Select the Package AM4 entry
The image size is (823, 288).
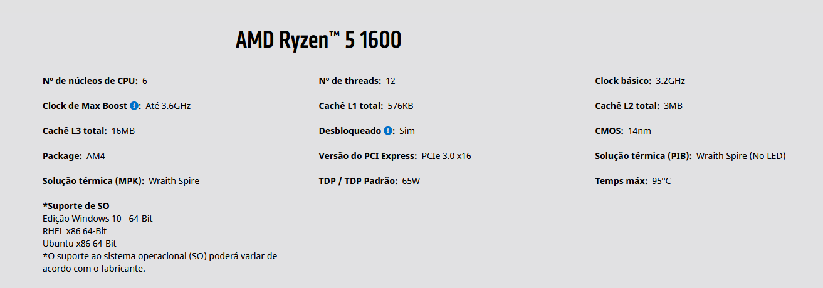click(x=70, y=156)
